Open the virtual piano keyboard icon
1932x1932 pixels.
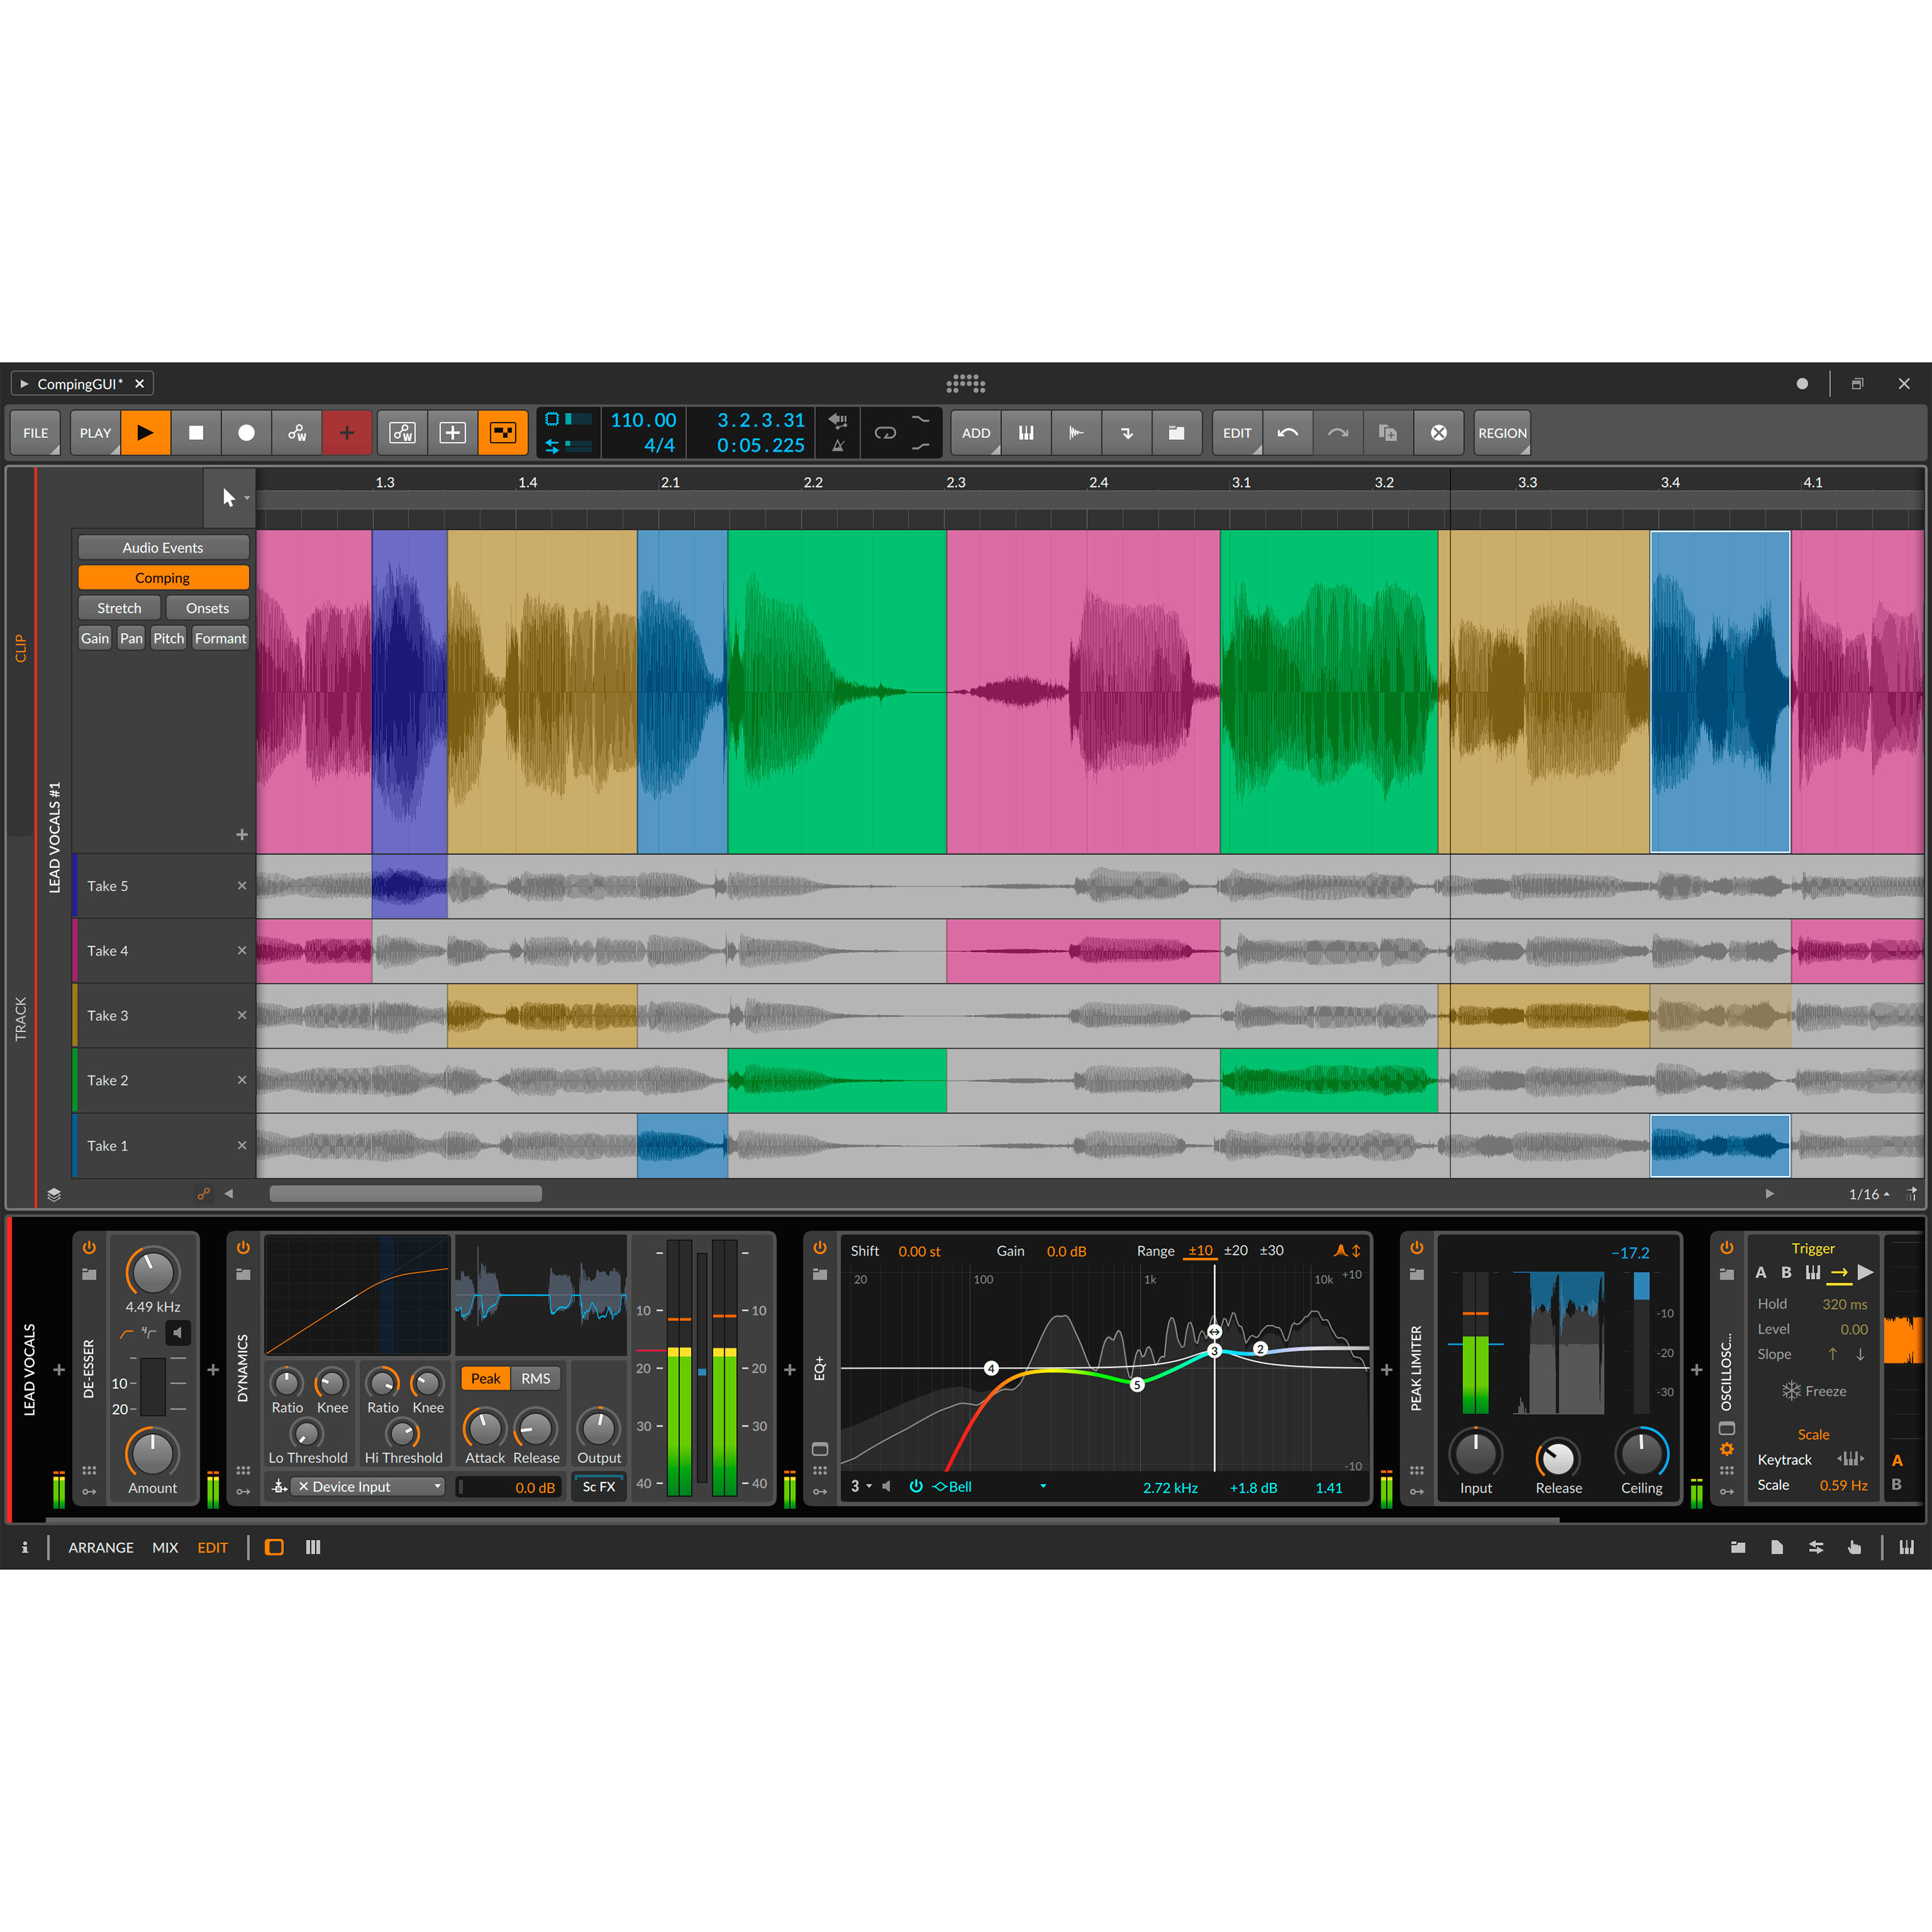pyautogui.click(x=1026, y=432)
